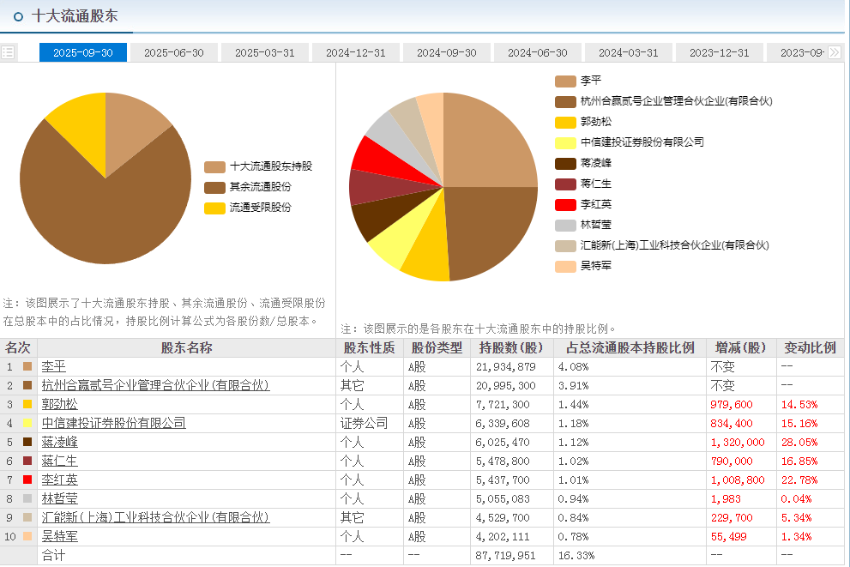The width and height of the screenshot is (850, 567).
Task: Open the 2024-12-31 tab
Action: coord(356,52)
